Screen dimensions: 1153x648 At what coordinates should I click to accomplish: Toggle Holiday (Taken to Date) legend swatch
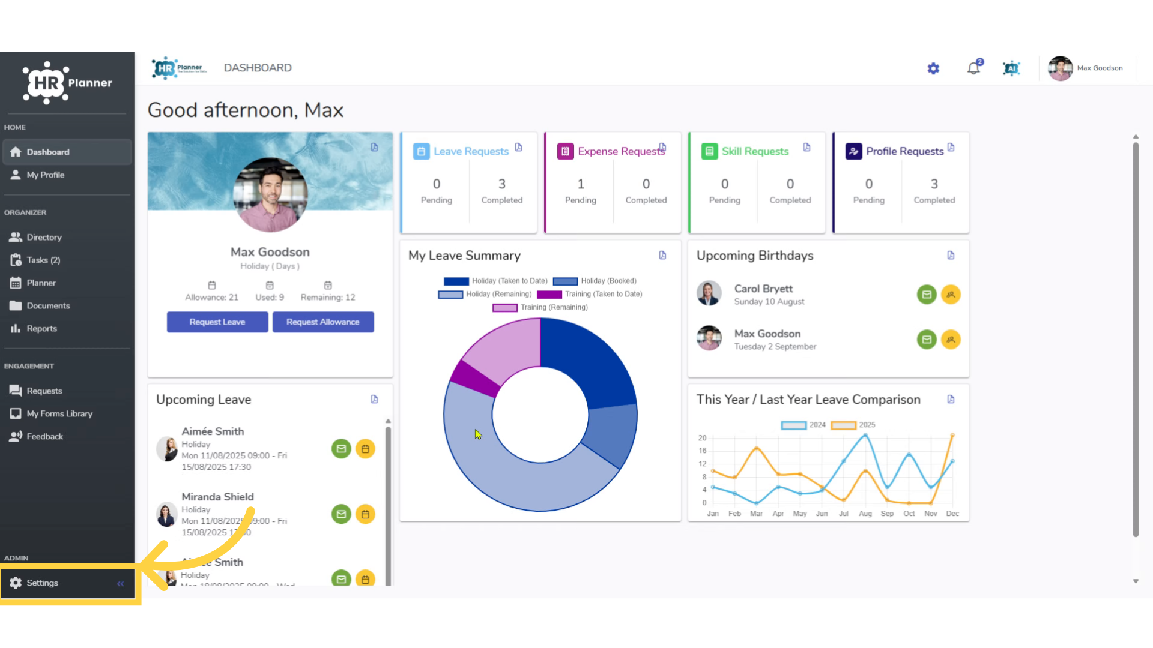click(456, 281)
